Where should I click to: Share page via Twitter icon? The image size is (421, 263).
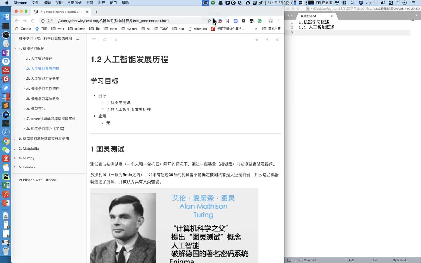pos(257,40)
